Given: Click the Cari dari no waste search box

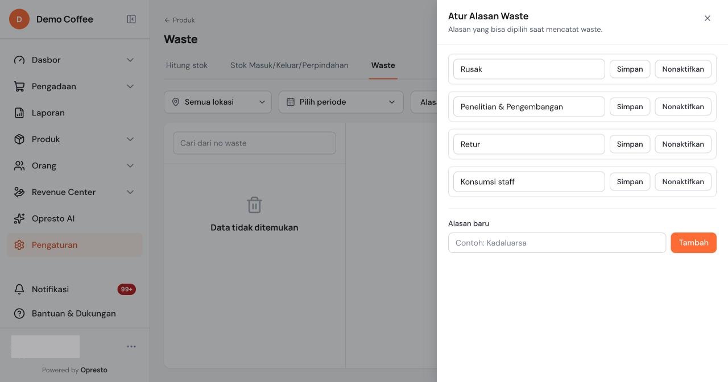Looking at the screenshot, I should tap(254, 143).
